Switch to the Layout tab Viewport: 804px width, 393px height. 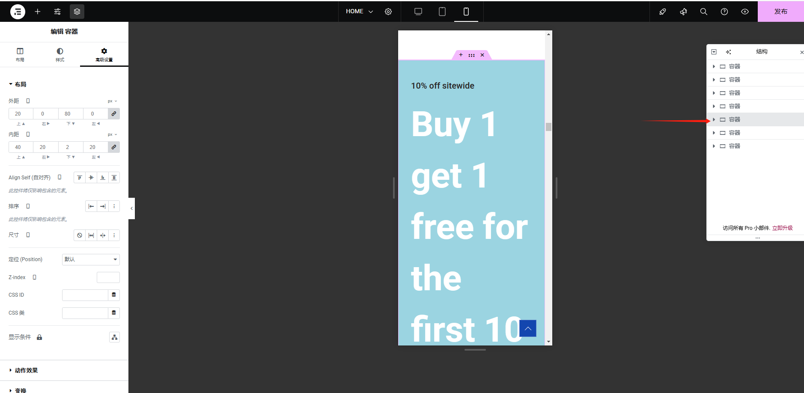pos(20,54)
